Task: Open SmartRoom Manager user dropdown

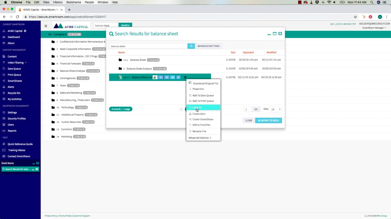Action: (x=374, y=28)
